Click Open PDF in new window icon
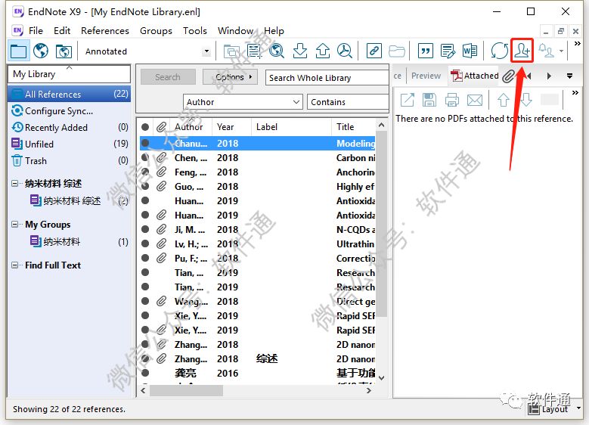The height and width of the screenshot is (425, 589). (408, 100)
